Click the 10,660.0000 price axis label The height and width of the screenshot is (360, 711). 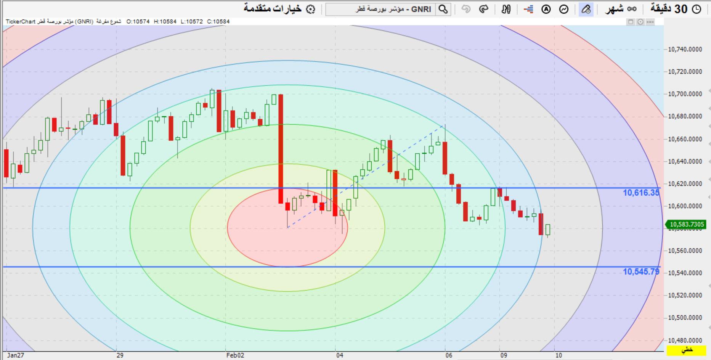pyautogui.click(x=685, y=139)
